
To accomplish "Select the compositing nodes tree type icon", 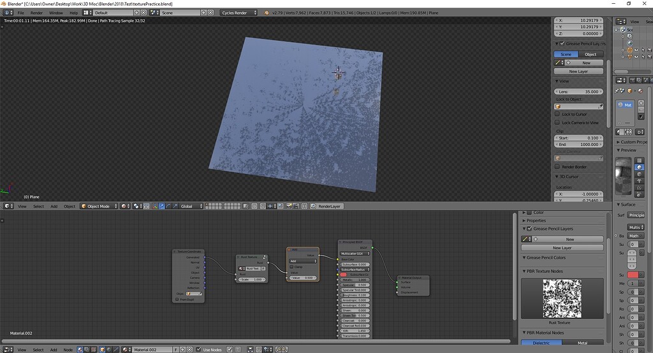I will tap(87, 350).
